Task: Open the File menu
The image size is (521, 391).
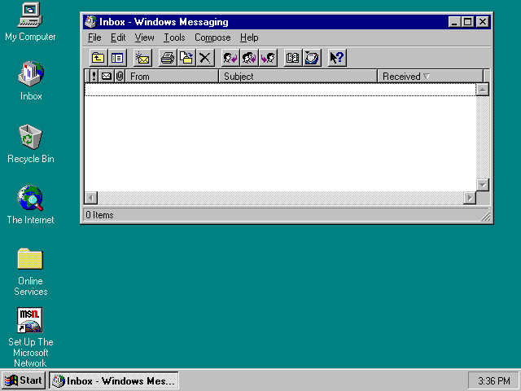Action: click(94, 37)
